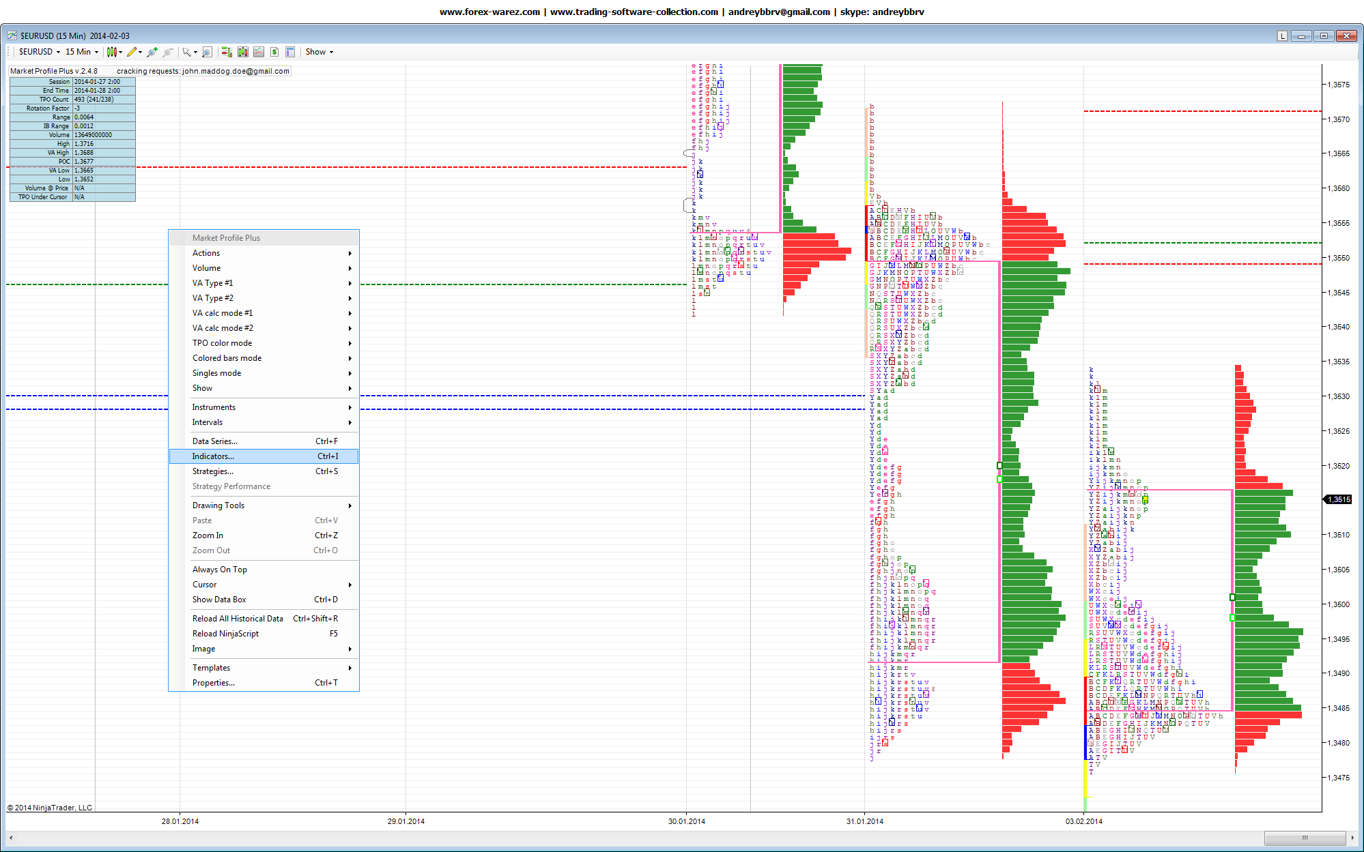This screenshot has width=1364, height=852.
Task: Select Indicators... from the context menu
Action: (x=213, y=456)
